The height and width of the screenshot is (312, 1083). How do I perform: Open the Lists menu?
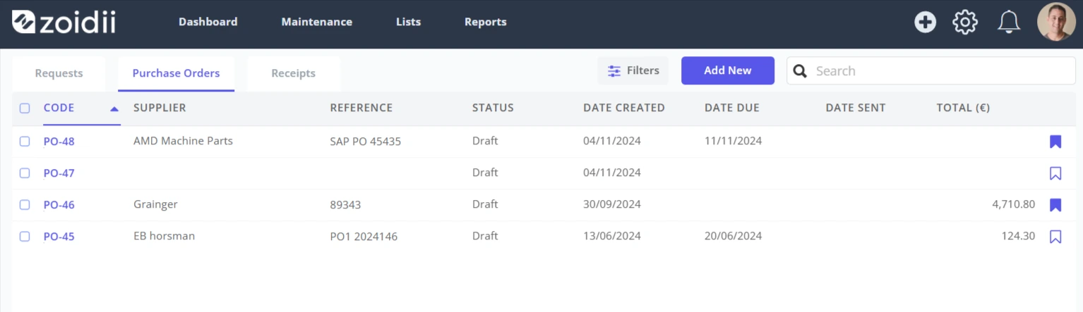pos(408,22)
